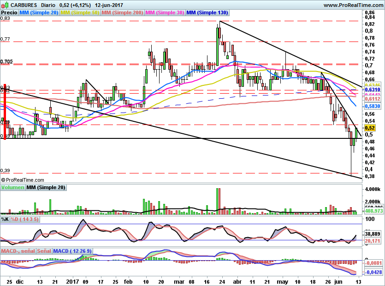Click the 2017 label on the time axis
The image size is (385, 286).
[x=73, y=282]
